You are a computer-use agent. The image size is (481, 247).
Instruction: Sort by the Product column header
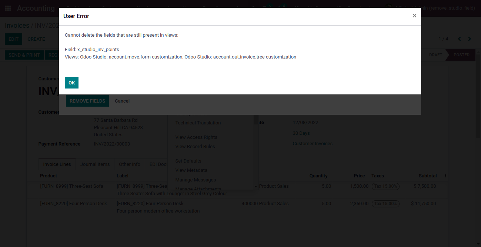[49, 176]
